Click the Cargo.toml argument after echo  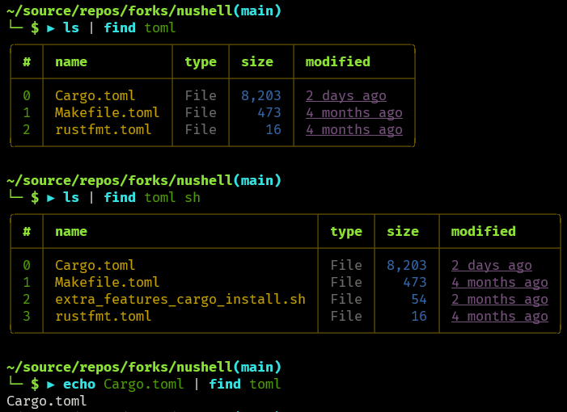143,384
